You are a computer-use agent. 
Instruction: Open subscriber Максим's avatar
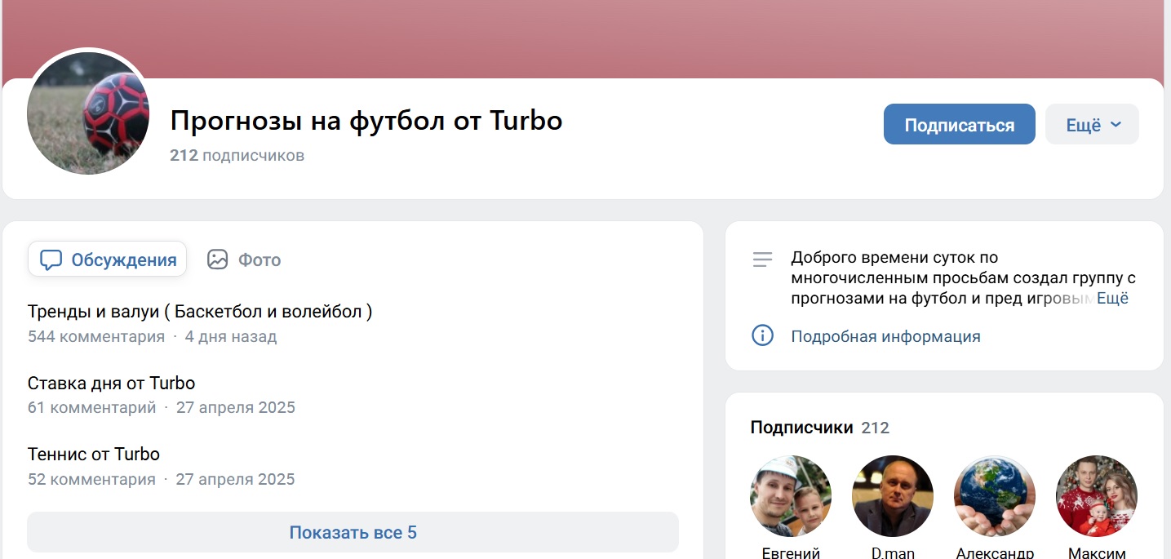(x=1097, y=496)
